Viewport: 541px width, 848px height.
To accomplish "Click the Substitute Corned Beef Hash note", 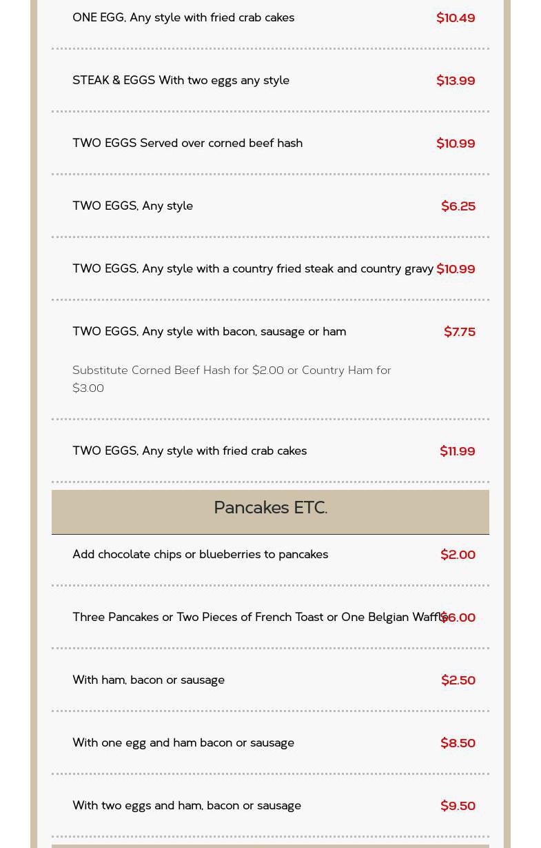I will 232,379.
